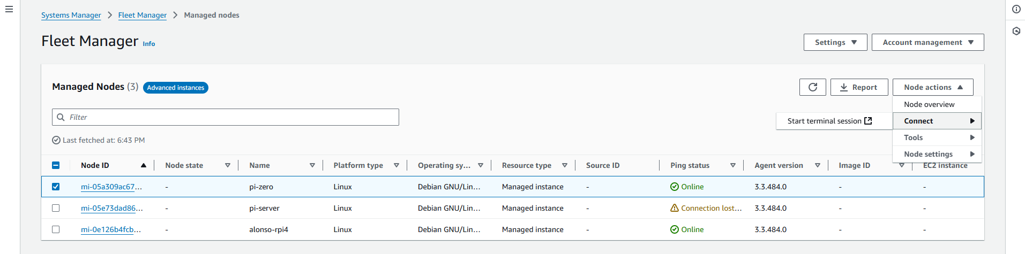Screen dimensions: 1025x254
Task: Sort by Resource type column arrow
Action: (565, 165)
